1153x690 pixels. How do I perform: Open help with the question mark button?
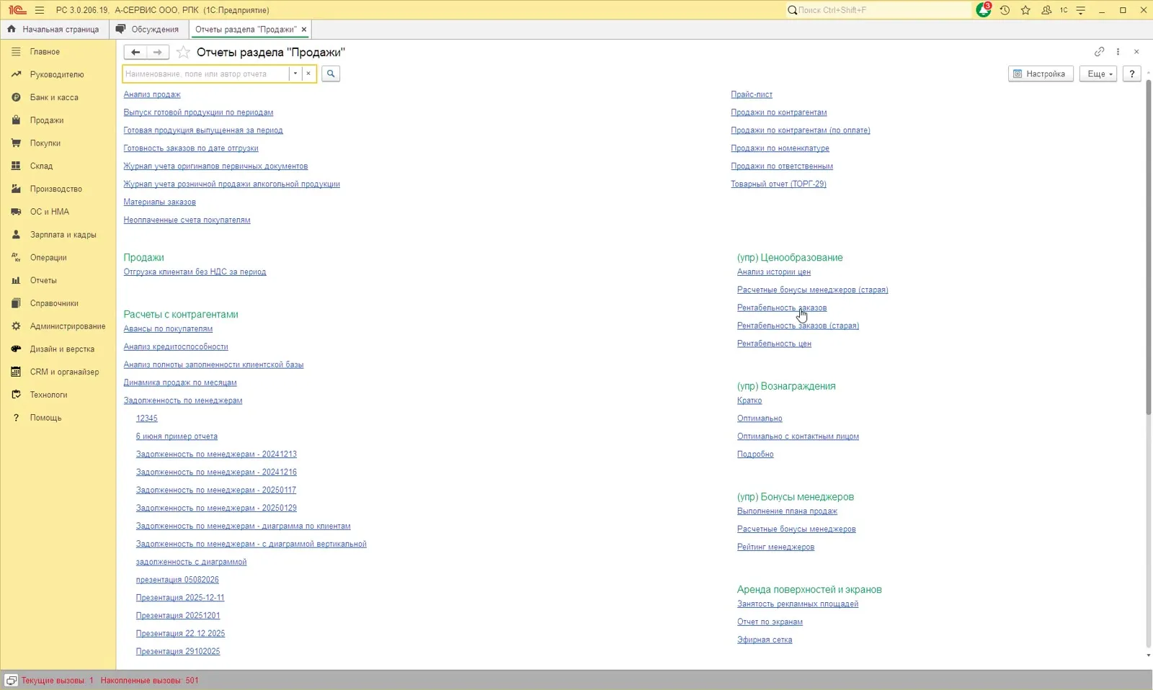pos(1132,73)
